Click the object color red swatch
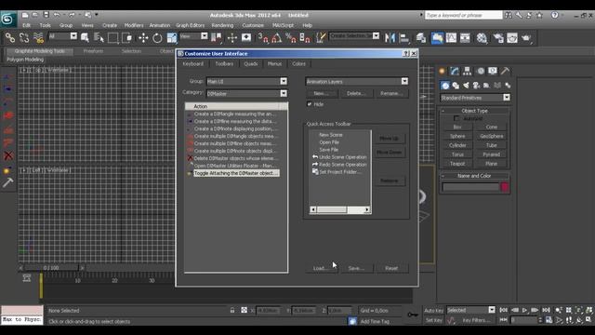Image resolution: width=595 pixels, height=335 pixels. click(504, 187)
